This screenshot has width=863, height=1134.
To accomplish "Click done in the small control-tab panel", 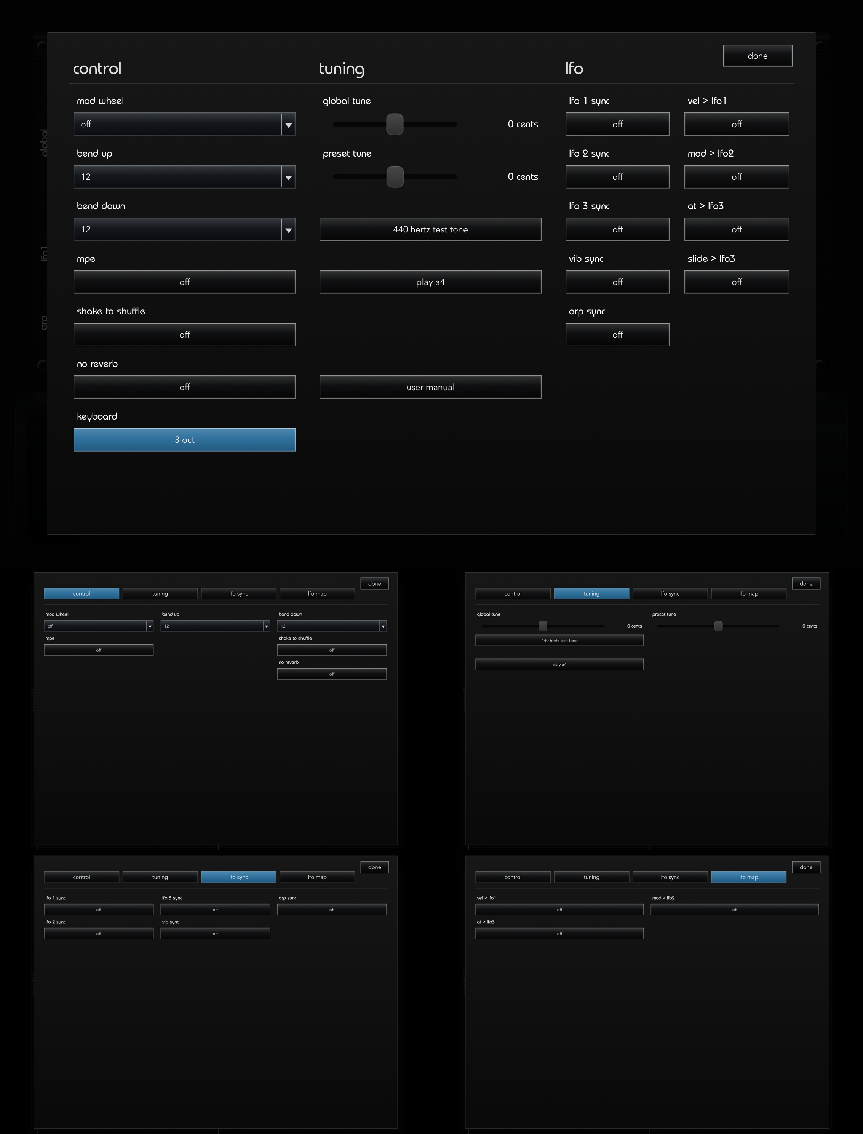I will click(x=374, y=584).
